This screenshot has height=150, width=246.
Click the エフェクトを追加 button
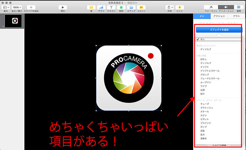pos(219,30)
